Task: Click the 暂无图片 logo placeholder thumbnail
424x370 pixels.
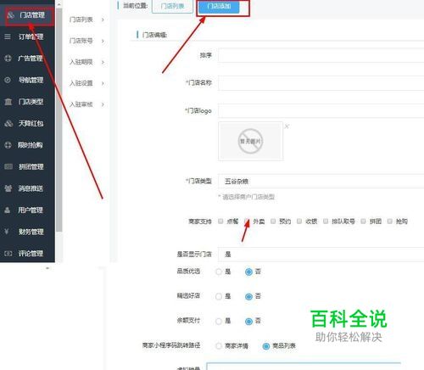Action: pos(250,141)
